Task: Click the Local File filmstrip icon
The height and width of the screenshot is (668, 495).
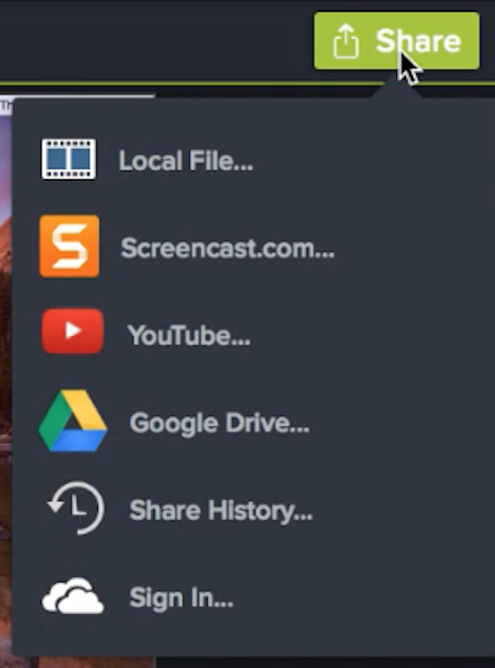Action: (x=68, y=159)
